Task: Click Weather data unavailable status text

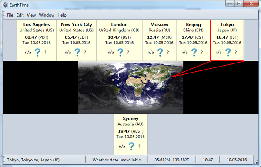Action: tap(117, 160)
